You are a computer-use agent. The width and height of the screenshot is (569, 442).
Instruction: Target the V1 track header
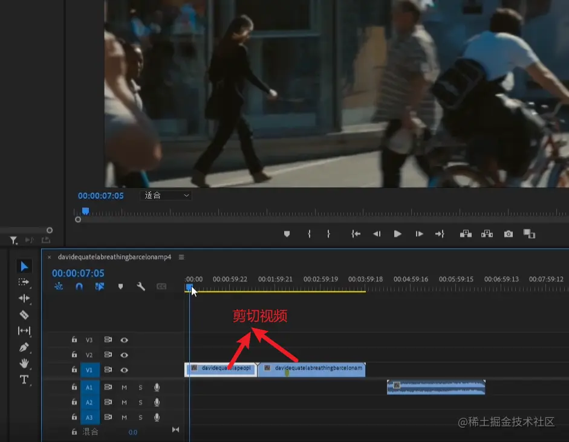coord(89,370)
